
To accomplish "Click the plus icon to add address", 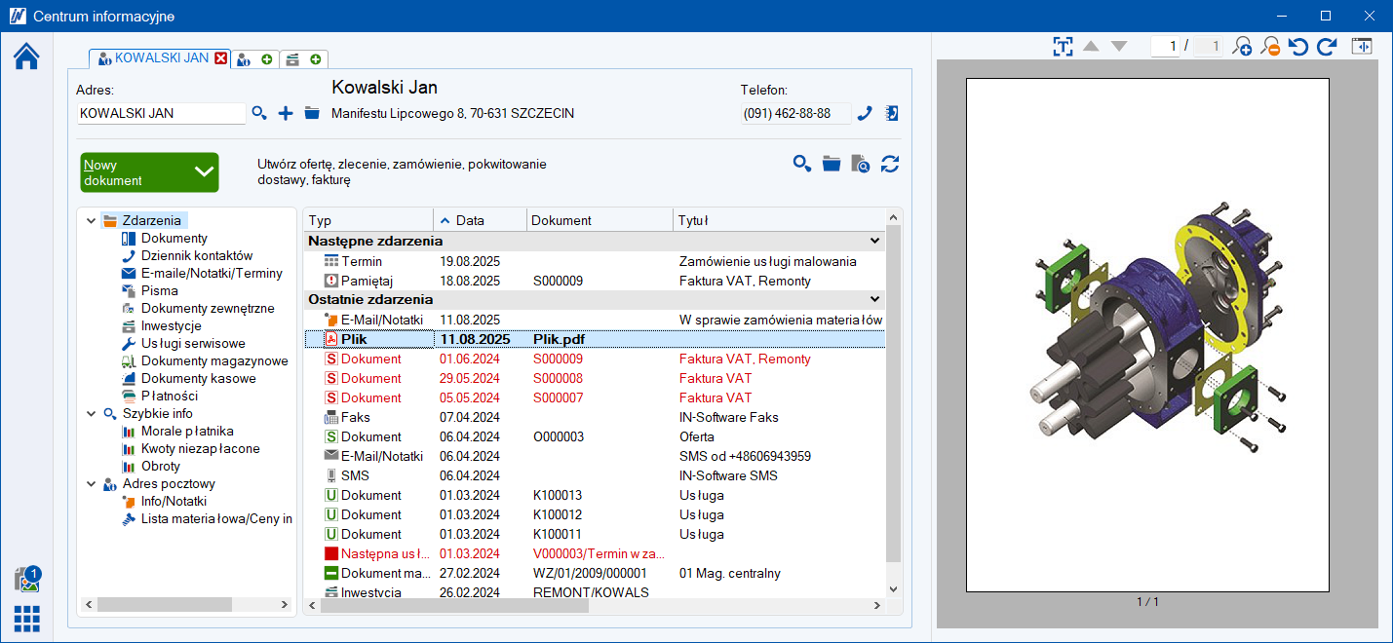I will click(x=286, y=113).
